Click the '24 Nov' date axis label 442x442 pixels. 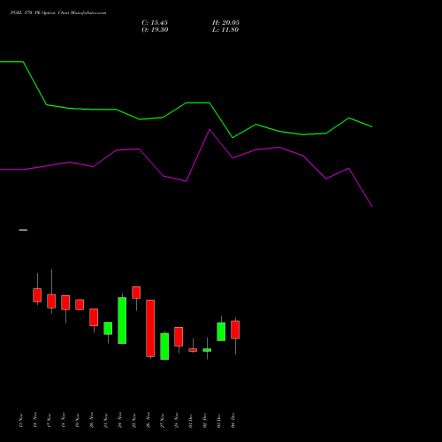point(120,420)
